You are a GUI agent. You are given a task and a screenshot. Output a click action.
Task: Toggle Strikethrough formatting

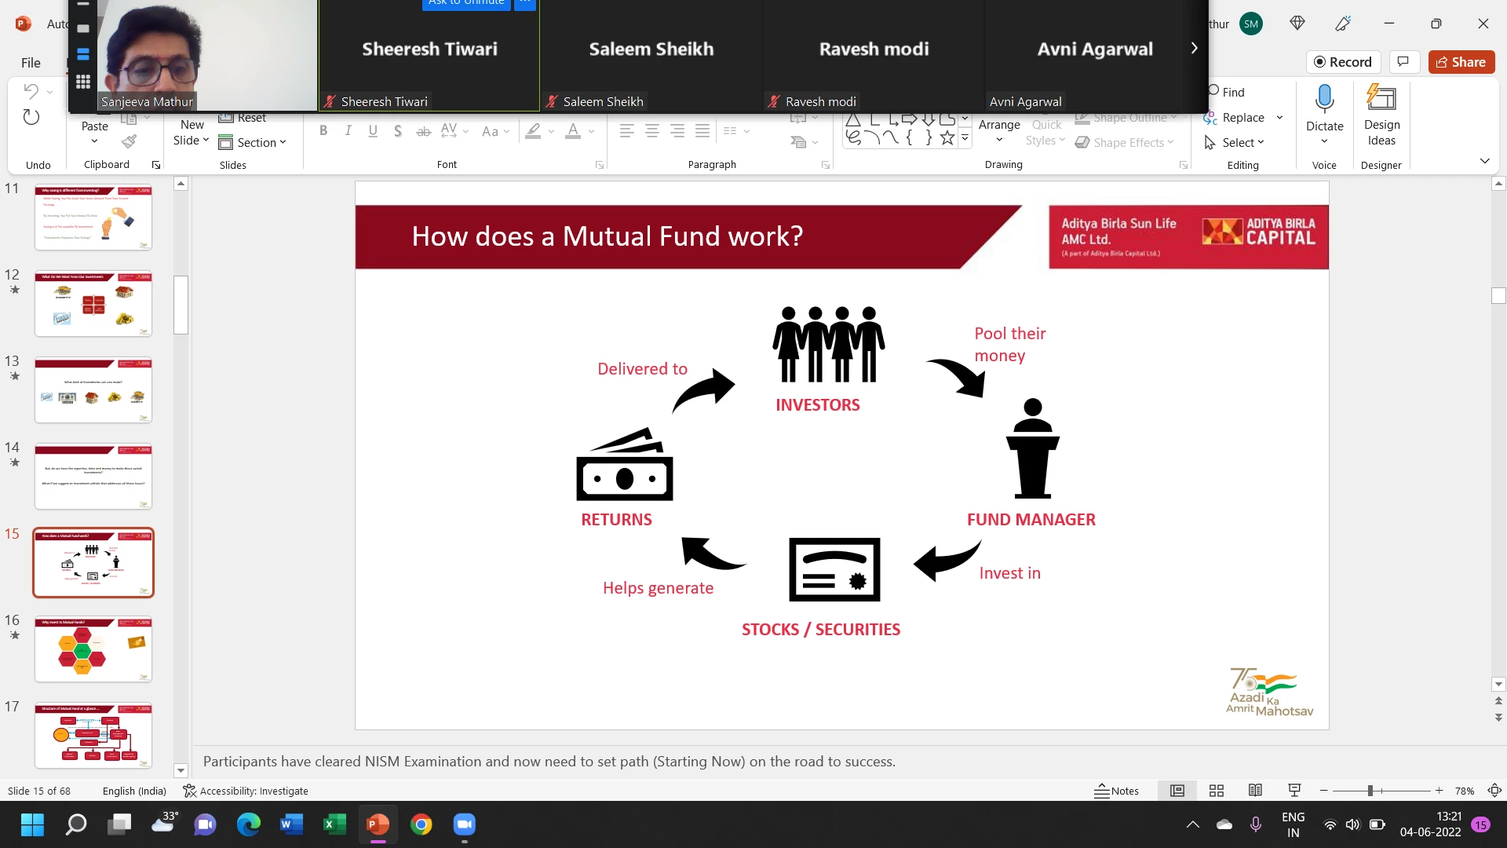[x=423, y=131]
